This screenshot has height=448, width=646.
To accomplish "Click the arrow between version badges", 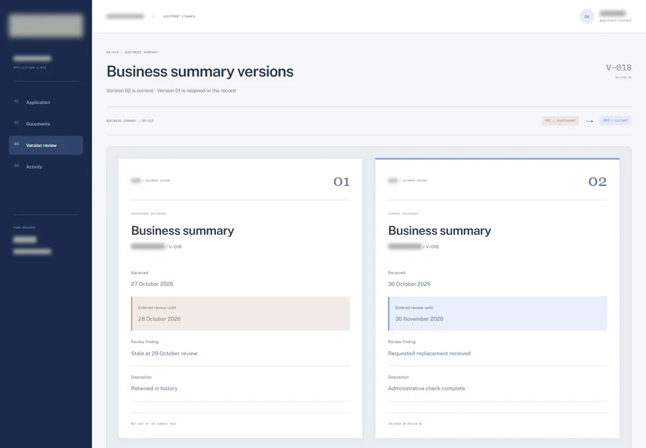I will tap(589, 121).
